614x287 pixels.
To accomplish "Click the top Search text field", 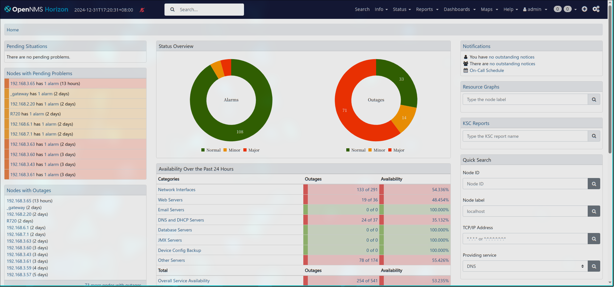I will (204, 10).
